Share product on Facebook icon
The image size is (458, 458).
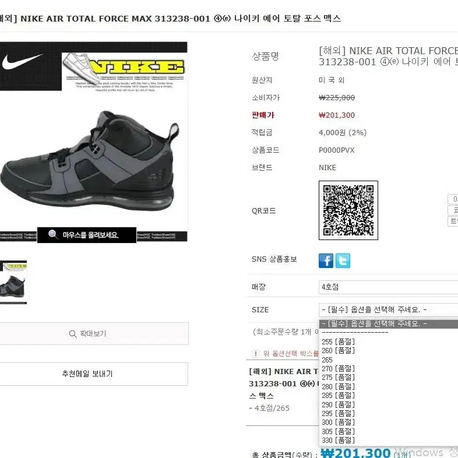326,260
